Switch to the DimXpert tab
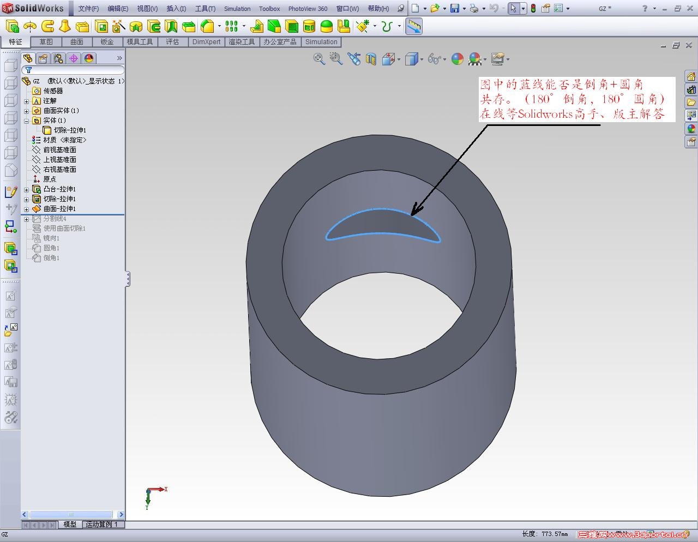Image resolution: width=698 pixels, height=542 pixels. click(207, 42)
